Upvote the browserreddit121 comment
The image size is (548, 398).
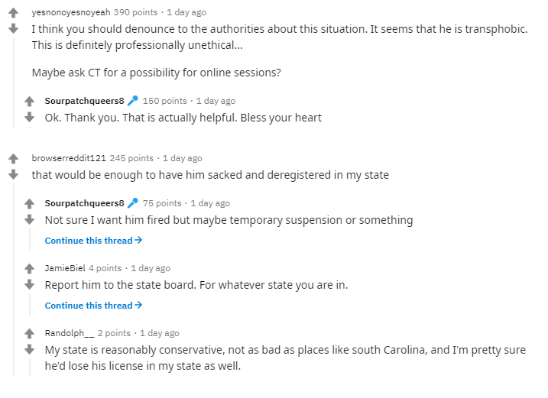tap(13, 159)
